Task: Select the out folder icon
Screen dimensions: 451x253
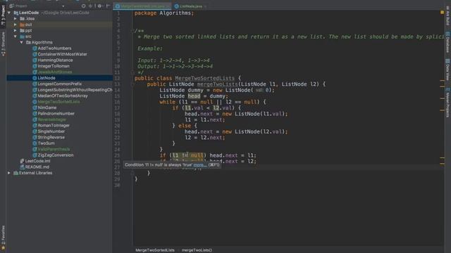Action: tap(22, 25)
